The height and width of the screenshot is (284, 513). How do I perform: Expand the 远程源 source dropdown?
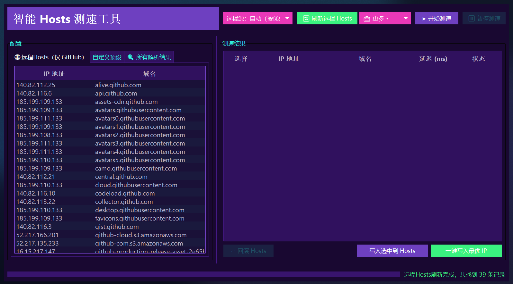coord(287,18)
